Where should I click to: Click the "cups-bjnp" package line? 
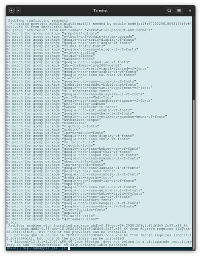(45, 184)
